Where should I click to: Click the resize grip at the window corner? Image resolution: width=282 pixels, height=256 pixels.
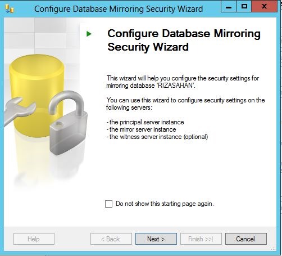tap(274, 248)
